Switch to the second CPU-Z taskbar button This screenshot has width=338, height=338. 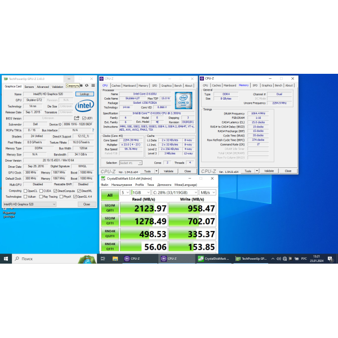pyautogui.click(x=177, y=259)
